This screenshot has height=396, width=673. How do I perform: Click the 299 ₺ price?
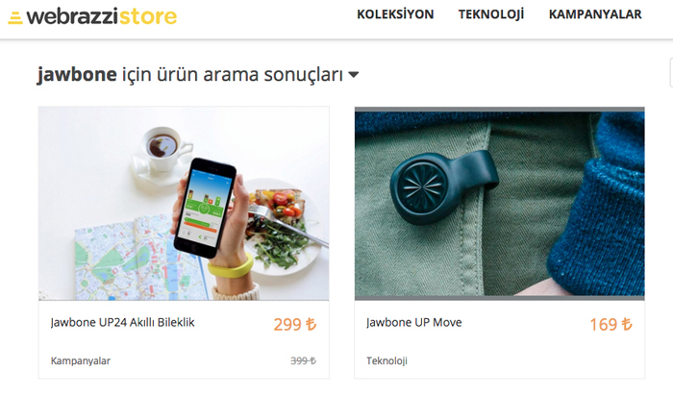tap(295, 324)
